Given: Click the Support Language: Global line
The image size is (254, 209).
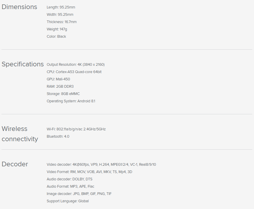Looking at the screenshot, I should click(68, 201).
